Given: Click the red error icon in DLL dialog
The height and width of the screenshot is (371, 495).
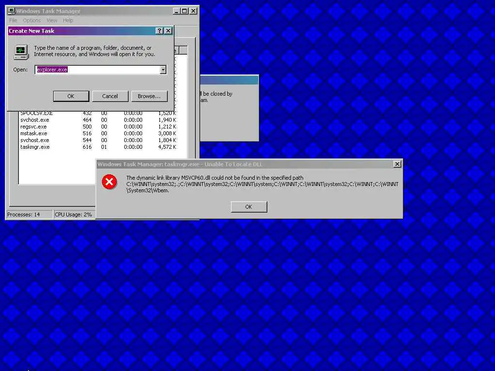Looking at the screenshot, I should click(x=109, y=182).
